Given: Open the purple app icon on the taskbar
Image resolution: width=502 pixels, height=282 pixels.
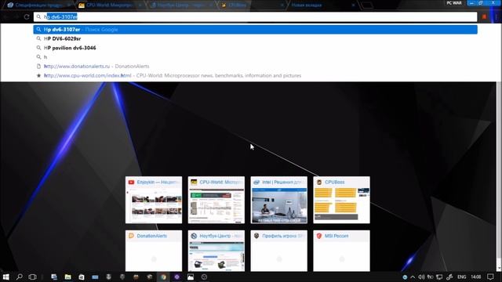Looking at the screenshot, I should click(x=177, y=277).
